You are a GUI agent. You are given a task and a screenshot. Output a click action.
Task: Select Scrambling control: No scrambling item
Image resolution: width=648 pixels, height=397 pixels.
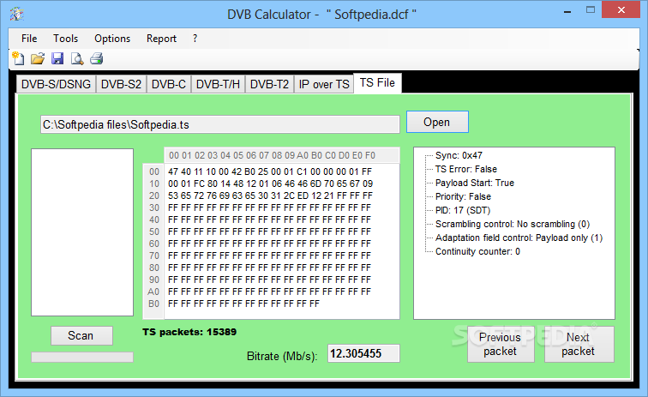tap(512, 224)
